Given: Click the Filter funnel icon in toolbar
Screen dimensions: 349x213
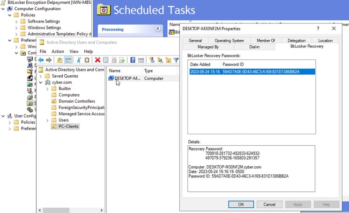Looking at the screenshot, I should pyautogui.click(x=176, y=60).
